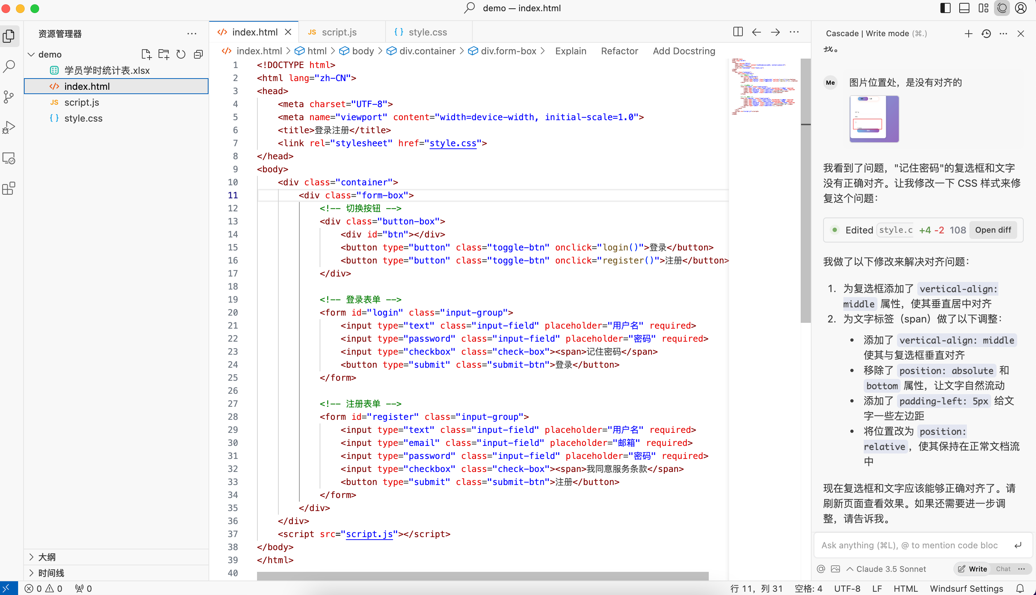Toggle the bottom panel layout icon

pos(964,8)
